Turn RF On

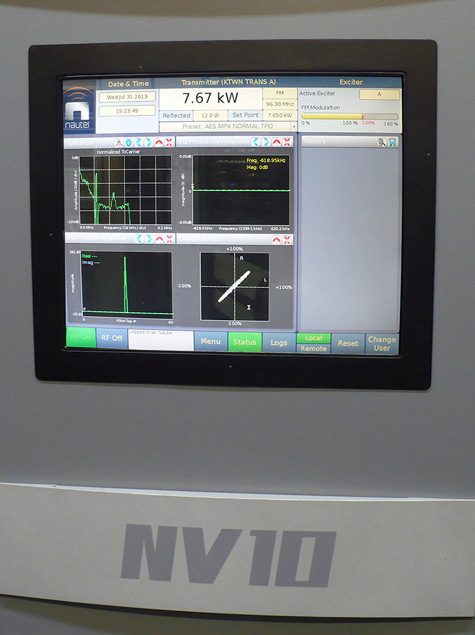(x=81, y=337)
